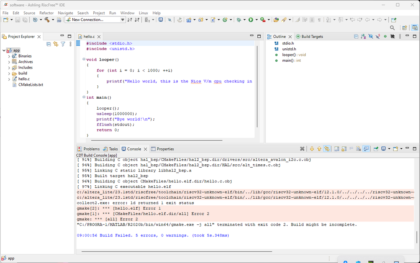The width and height of the screenshot is (420, 263).
Task: Select main() in the Outline view
Action: 288,60
